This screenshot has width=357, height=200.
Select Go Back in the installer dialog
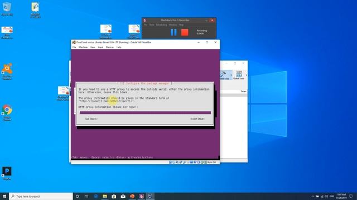(91, 119)
